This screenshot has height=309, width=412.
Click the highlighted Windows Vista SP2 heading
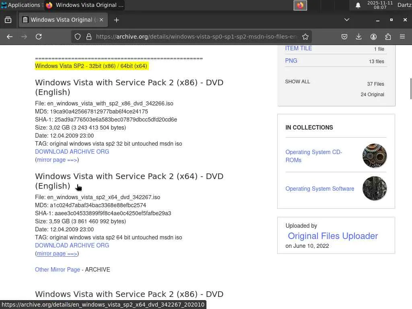coord(91,66)
